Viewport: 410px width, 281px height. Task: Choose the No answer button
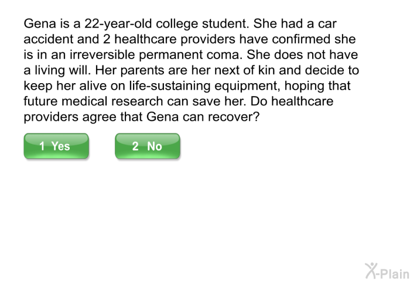point(148,146)
